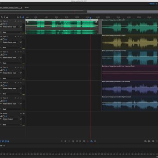Viewport: 158px width, 158px height.
Task: Open Track 4 Read automation mode dropdown
Action: tap(12, 79)
